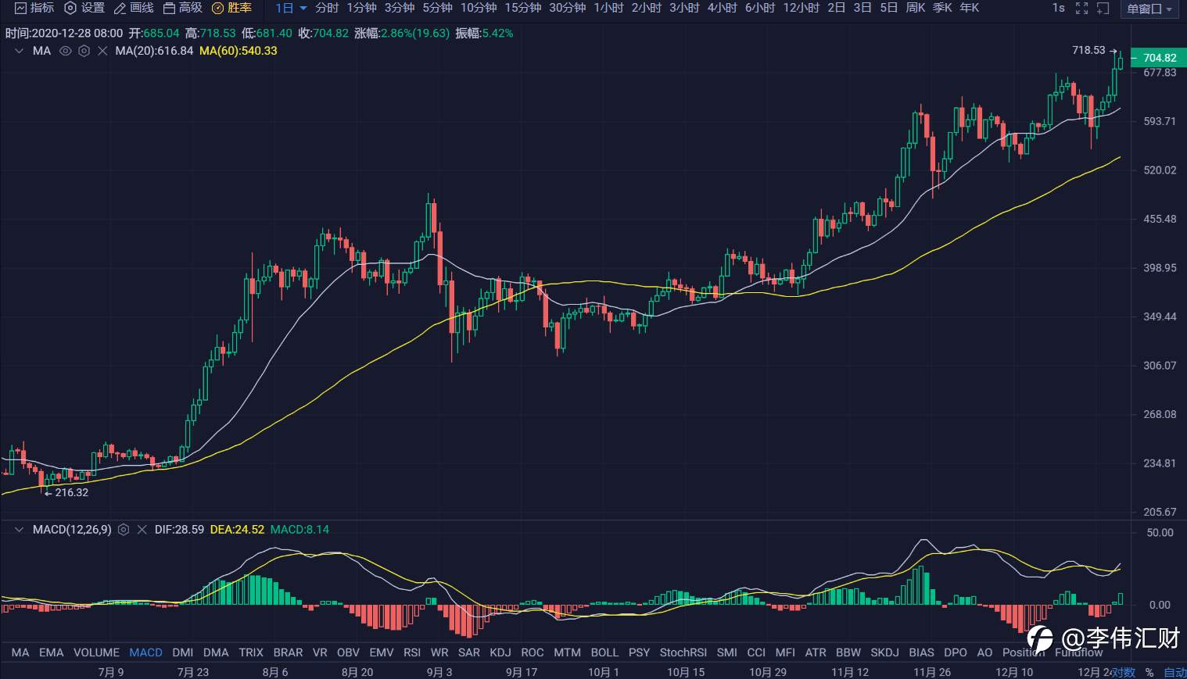Select the 10分钟 timeframe

(479, 8)
